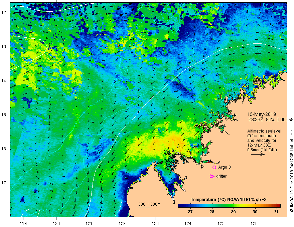The image size is (294, 227).
Task: Click the latitude label -16
Action: [x=3, y=149]
